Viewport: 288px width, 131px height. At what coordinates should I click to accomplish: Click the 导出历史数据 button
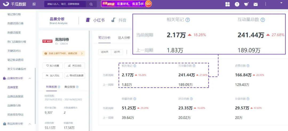tap(75, 76)
